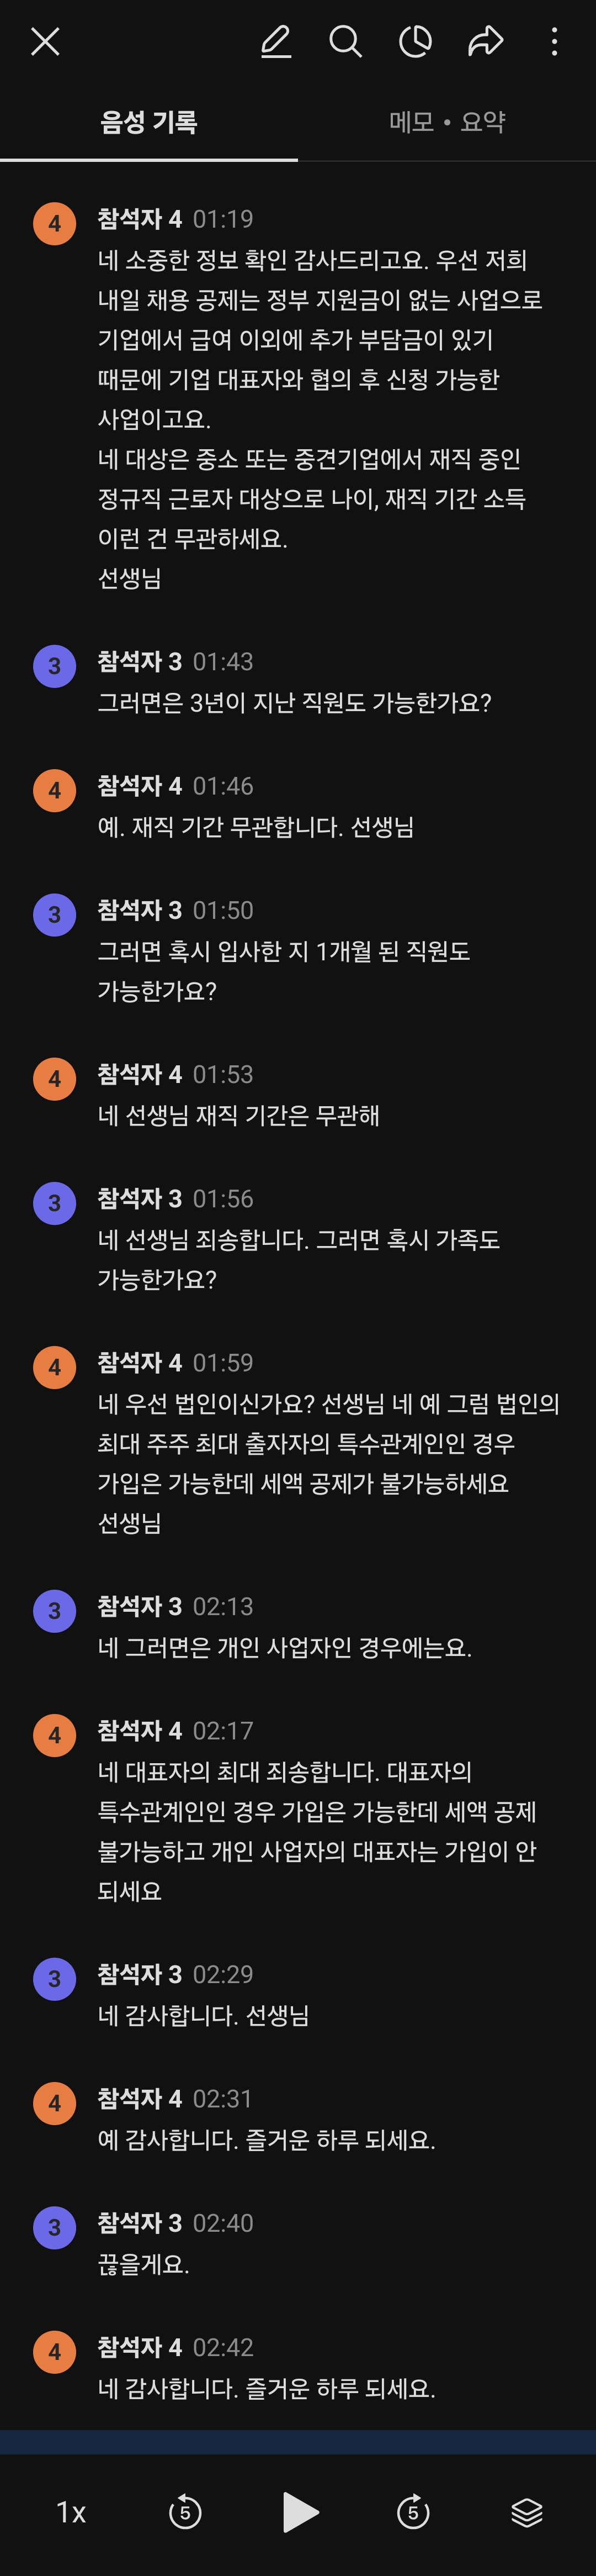Tap the orange speaker 4 avatar at 01:19
Viewport: 596px width, 2576px height.
[x=55, y=223]
